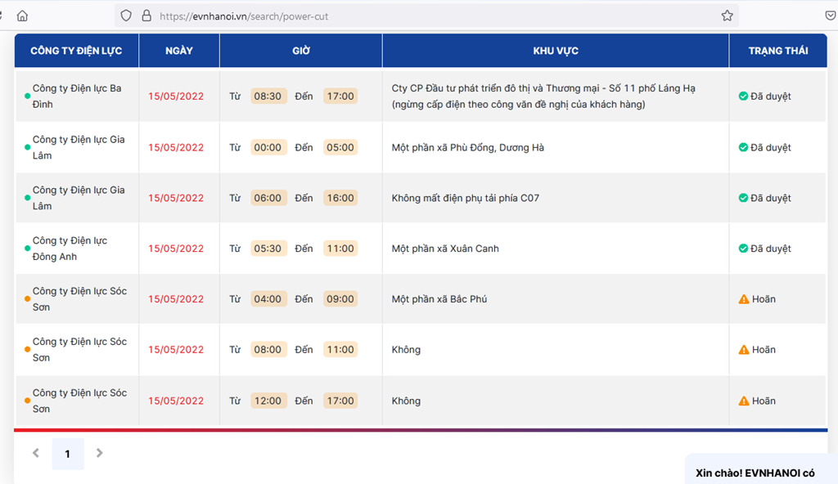
Task: Click green check icon in C07 row
Action: (743, 198)
